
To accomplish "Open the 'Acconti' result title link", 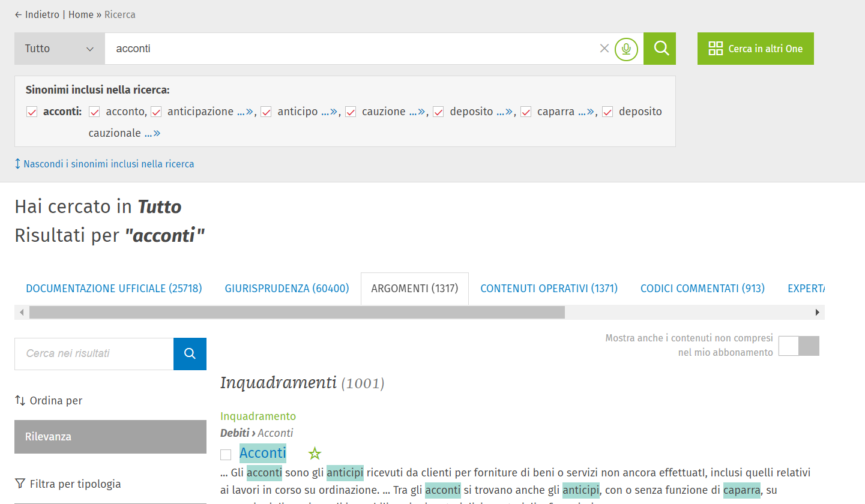I will click(x=262, y=453).
